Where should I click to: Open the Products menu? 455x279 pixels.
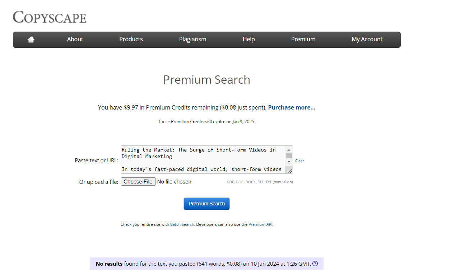(131, 39)
